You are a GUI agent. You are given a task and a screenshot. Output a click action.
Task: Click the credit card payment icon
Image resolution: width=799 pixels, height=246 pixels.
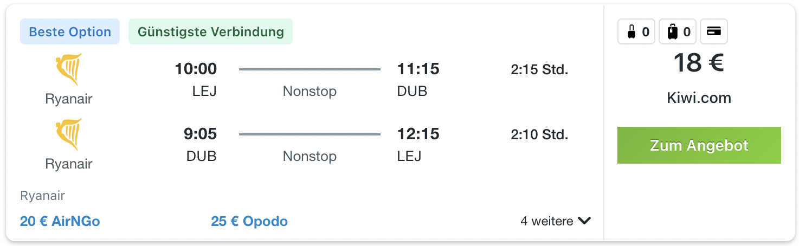pyautogui.click(x=714, y=32)
